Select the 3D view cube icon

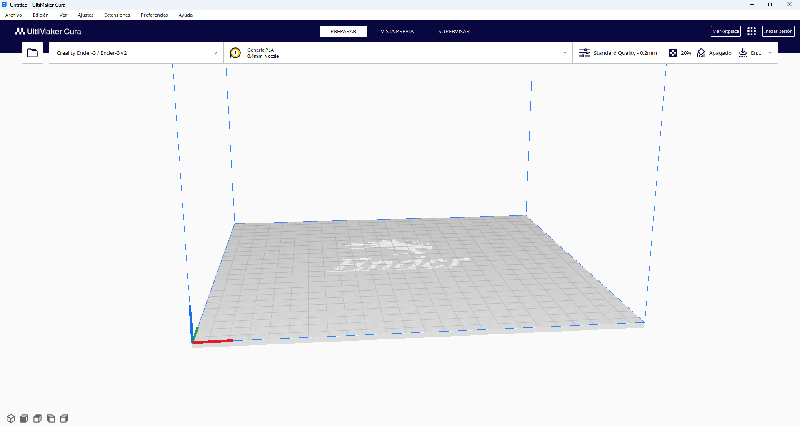[x=11, y=419]
